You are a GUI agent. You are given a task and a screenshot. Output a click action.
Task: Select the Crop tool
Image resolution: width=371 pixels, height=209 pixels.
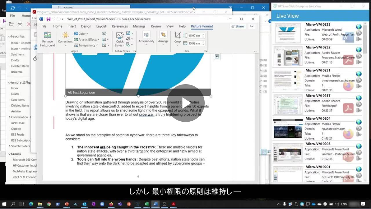coord(177,39)
